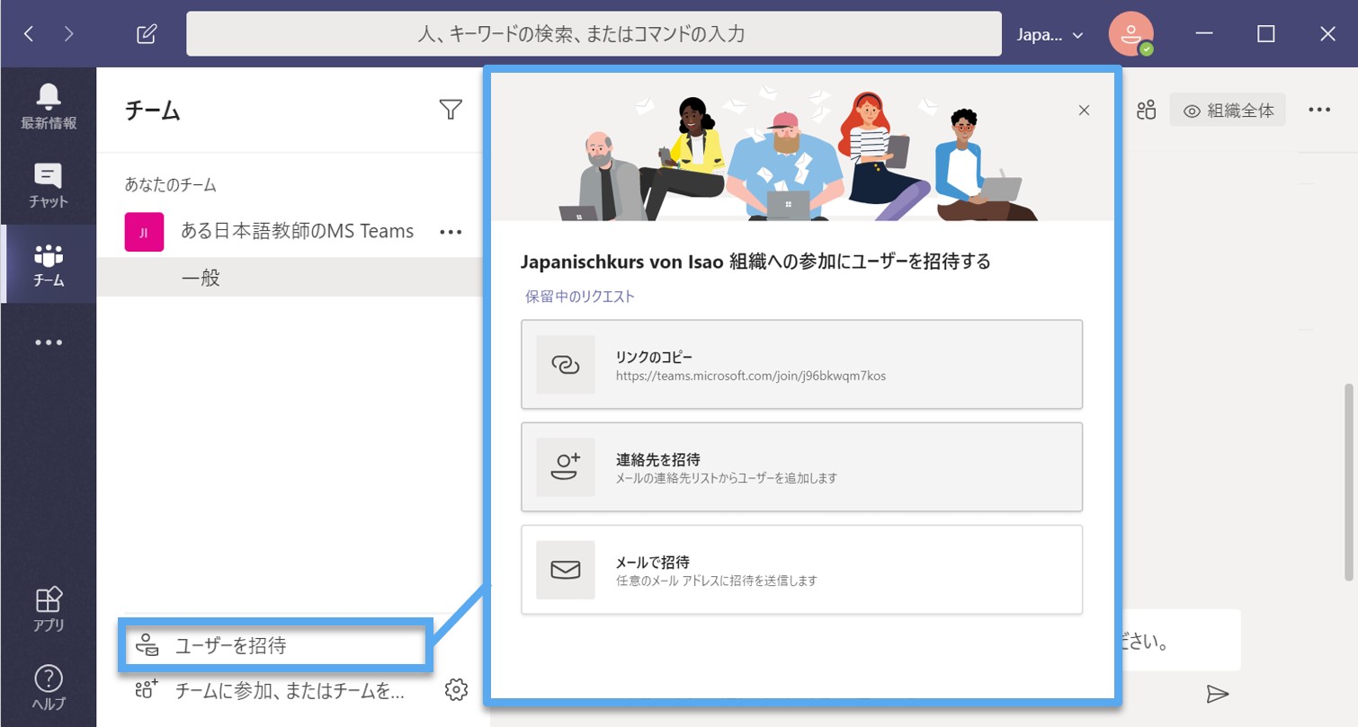1358x727 pixels.
Task: Go back with the left arrow
Action: 30,34
